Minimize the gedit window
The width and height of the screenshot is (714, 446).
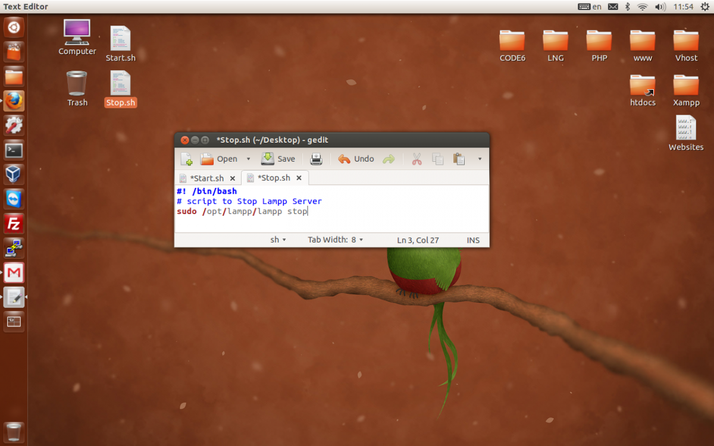pos(195,140)
